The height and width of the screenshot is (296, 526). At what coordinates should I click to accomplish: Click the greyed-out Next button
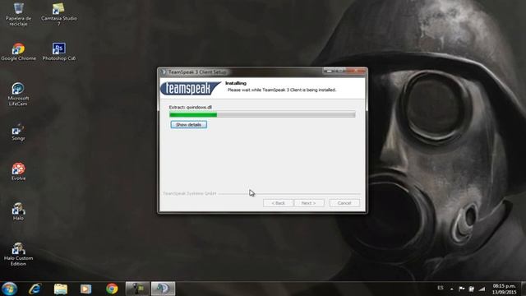[309, 203]
